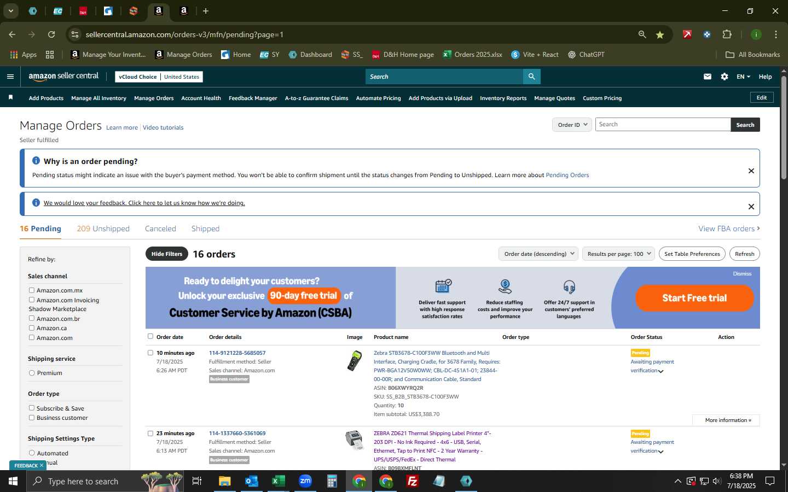This screenshot has width=788, height=492.
Task: Switch to the Shipped tab
Action: point(205,229)
